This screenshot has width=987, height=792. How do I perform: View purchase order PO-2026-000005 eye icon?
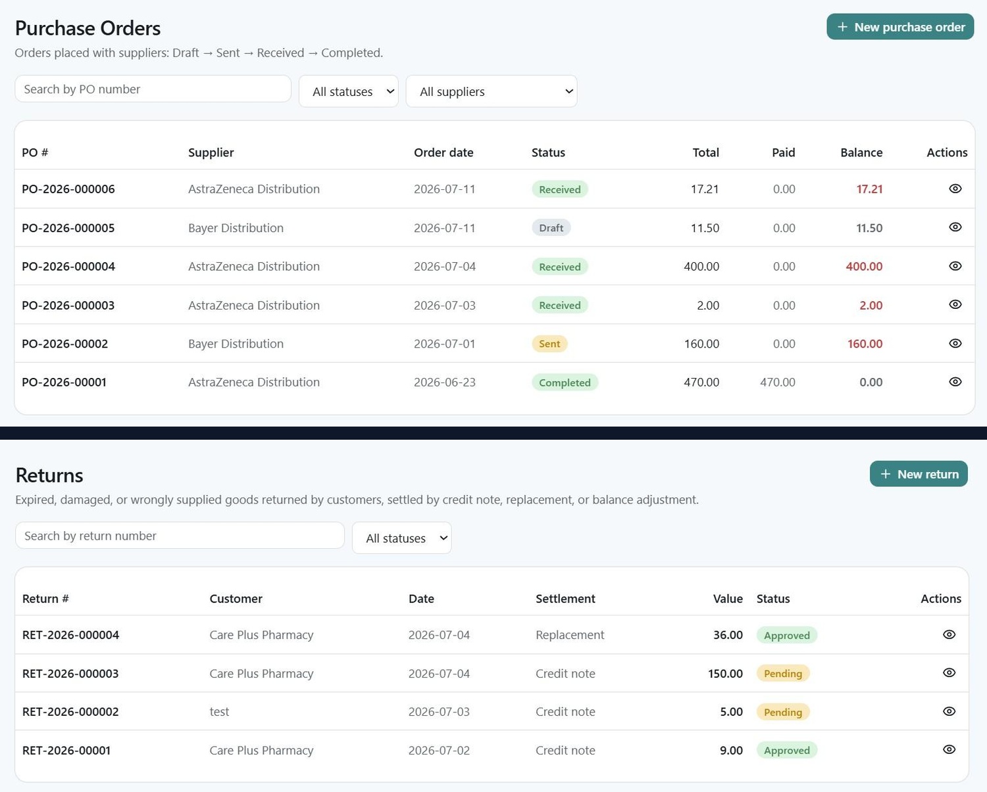pyautogui.click(x=955, y=227)
